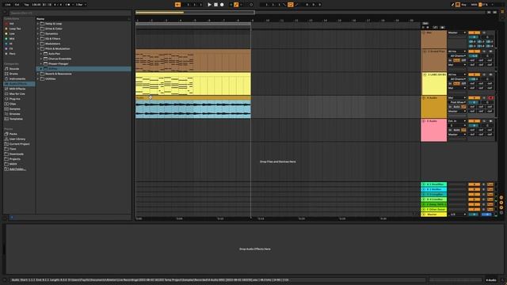507x285 pixels.
Task: Select the 5 Audio track header
Action: point(433,130)
